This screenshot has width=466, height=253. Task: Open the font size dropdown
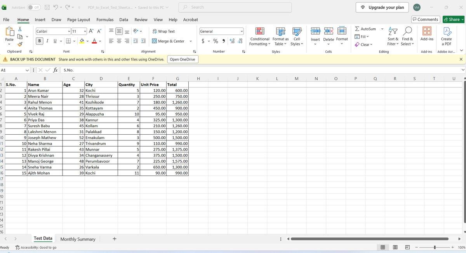tap(85, 31)
